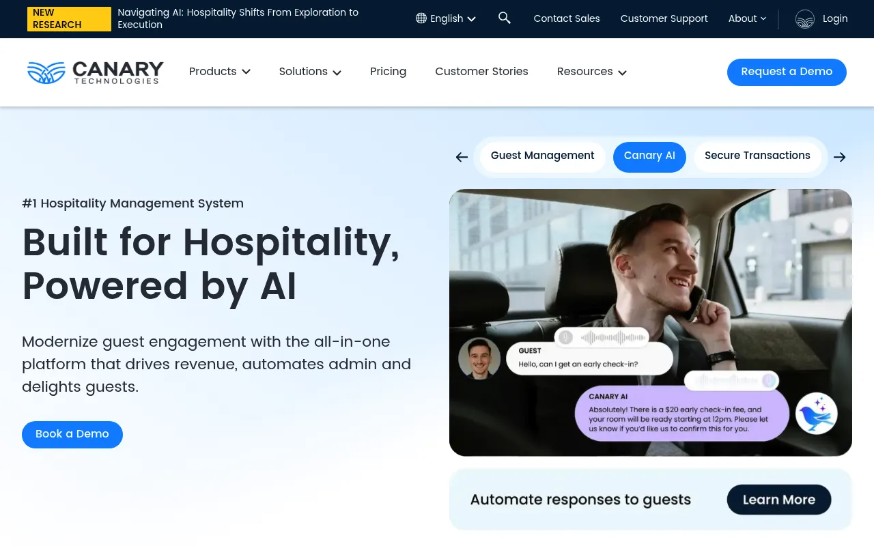Click the Canary Technologies logo
The height and width of the screenshot is (546, 874).
point(96,72)
